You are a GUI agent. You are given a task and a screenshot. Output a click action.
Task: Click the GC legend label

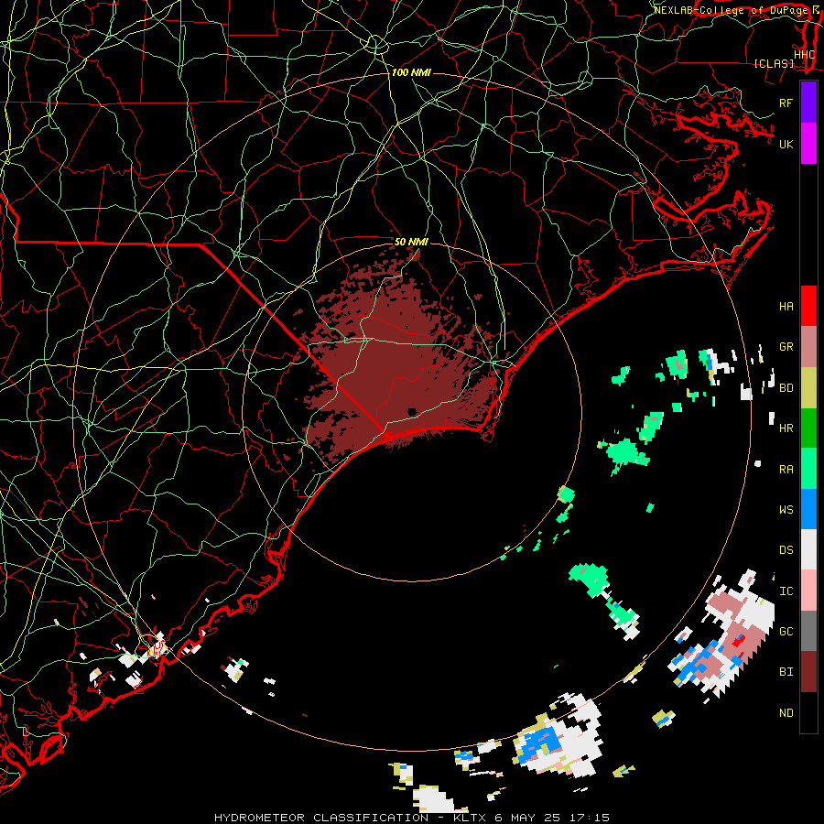[x=786, y=632]
